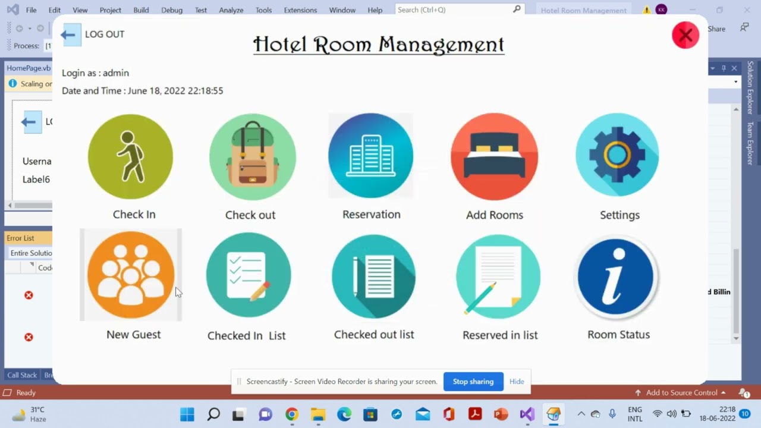Click the LOG OUT label
761x428 pixels.
tap(105, 34)
